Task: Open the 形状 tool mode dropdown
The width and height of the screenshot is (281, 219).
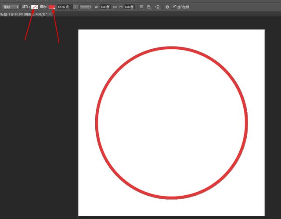Action: (x=11, y=7)
